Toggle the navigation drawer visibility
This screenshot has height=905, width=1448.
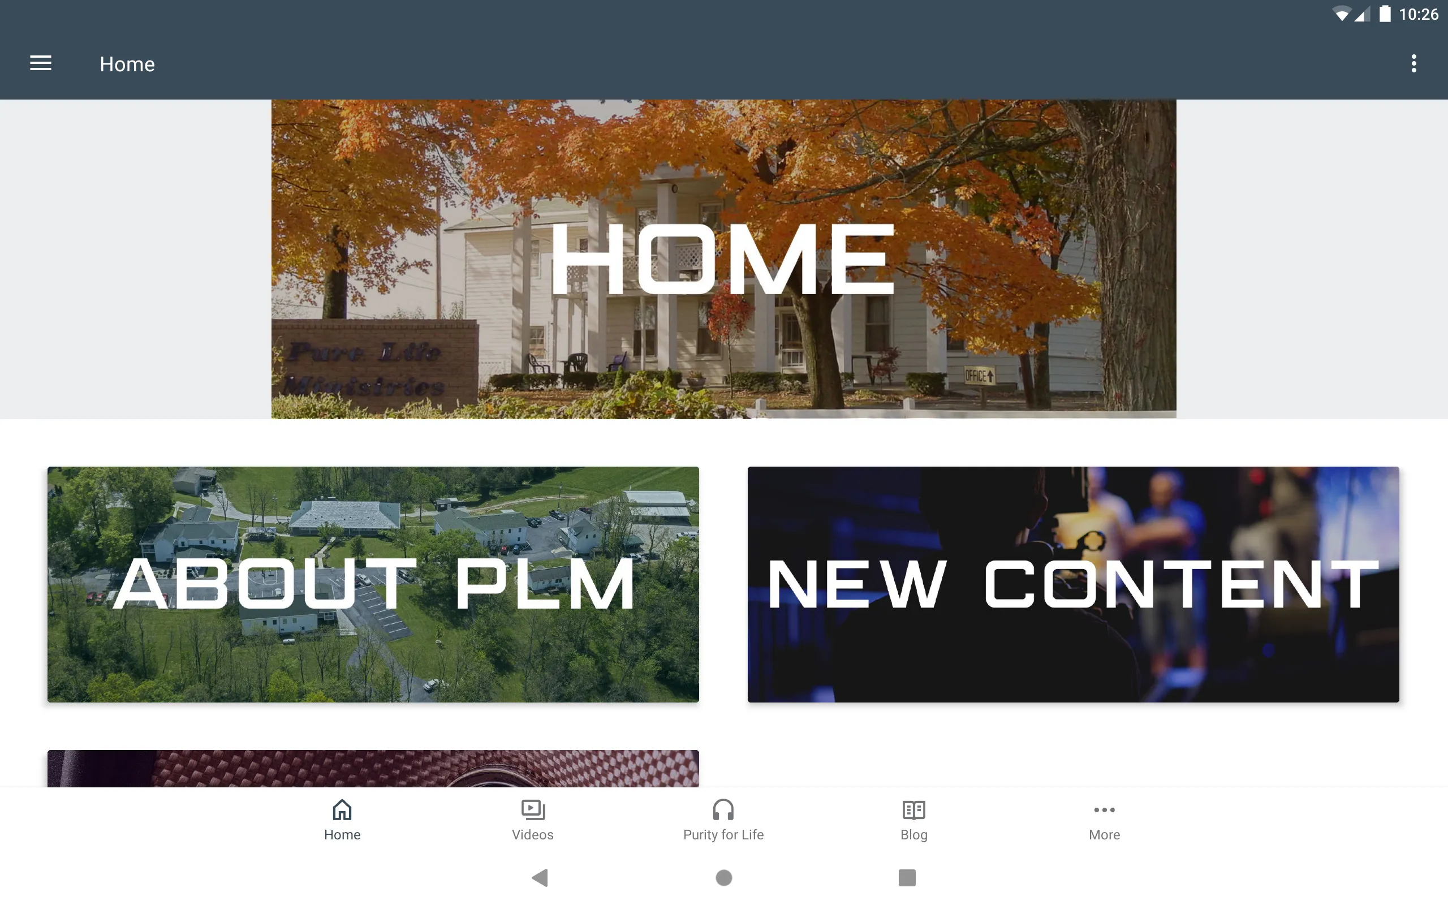tap(41, 63)
